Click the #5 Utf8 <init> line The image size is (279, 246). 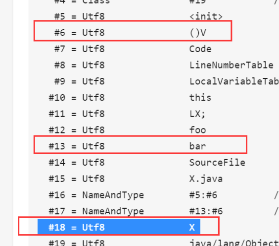[x=138, y=16]
